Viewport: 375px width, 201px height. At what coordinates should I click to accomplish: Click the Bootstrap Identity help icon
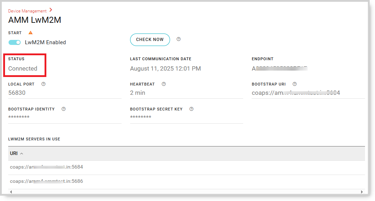click(x=63, y=109)
